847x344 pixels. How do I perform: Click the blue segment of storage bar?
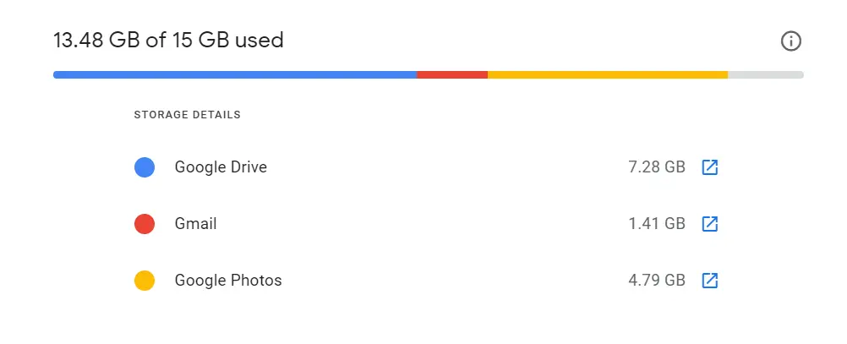click(235, 74)
